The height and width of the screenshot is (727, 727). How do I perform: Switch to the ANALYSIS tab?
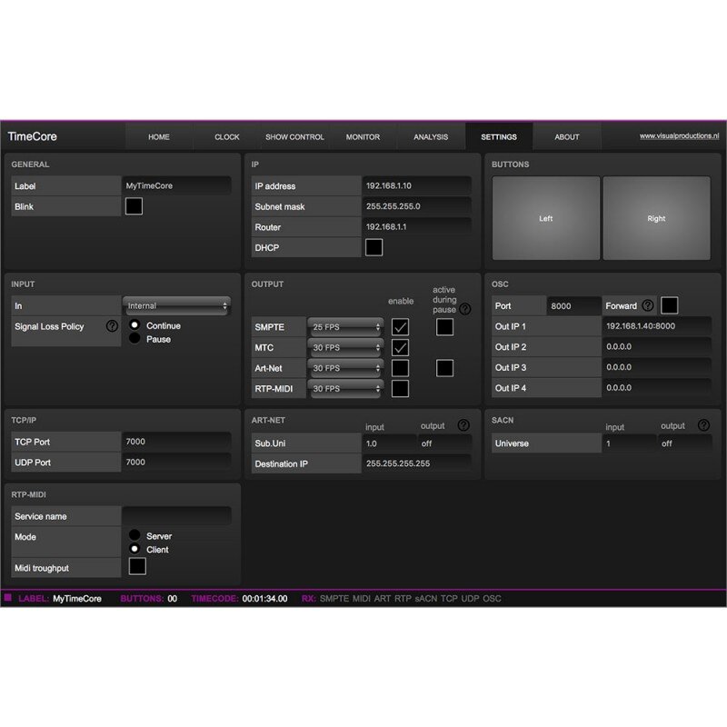pos(431,137)
